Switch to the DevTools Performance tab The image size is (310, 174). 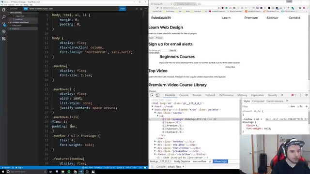pos(226,95)
